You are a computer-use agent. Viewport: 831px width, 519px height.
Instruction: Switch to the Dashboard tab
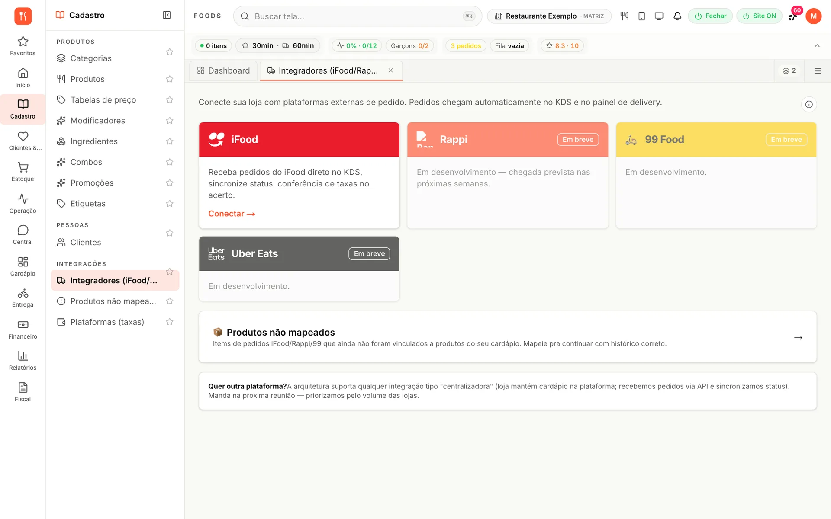click(x=223, y=70)
